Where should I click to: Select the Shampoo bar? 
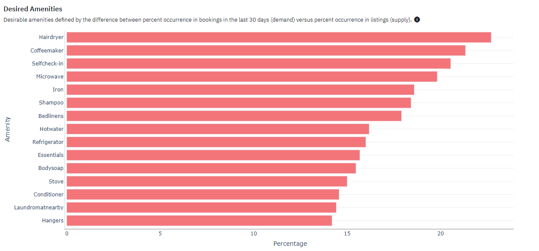[x=239, y=103]
